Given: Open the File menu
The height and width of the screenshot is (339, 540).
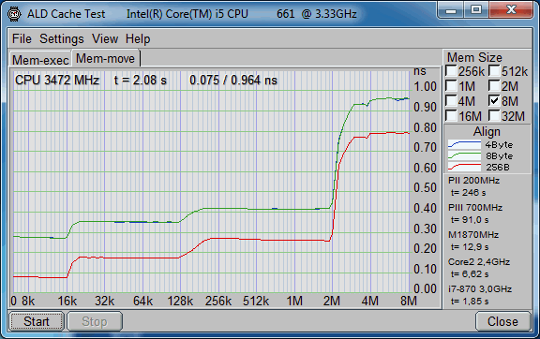Looking at the screenshot, I should click(x=22, y=38).
